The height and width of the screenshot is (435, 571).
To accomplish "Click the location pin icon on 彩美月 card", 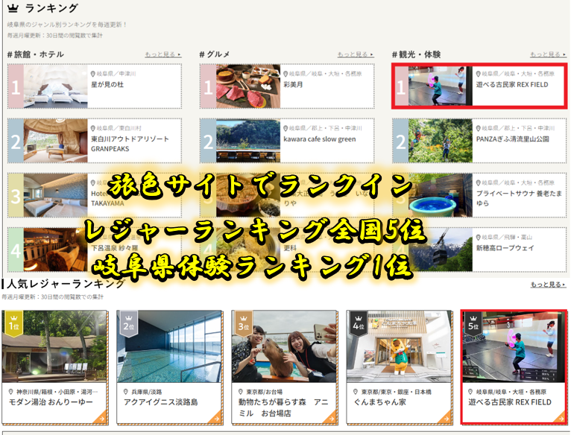I will click(x=286, y=74).
